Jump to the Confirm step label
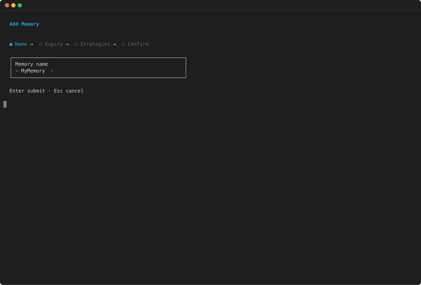Screen dimensions: 421x285 click(138, 44)
